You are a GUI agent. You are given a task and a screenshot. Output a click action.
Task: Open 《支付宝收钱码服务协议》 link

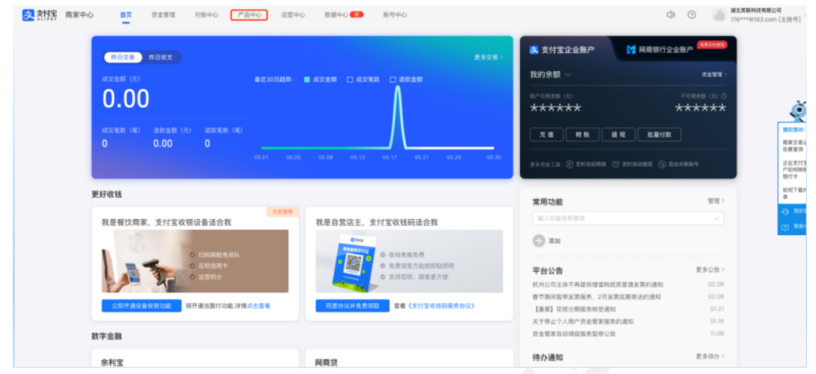[441, 306]
